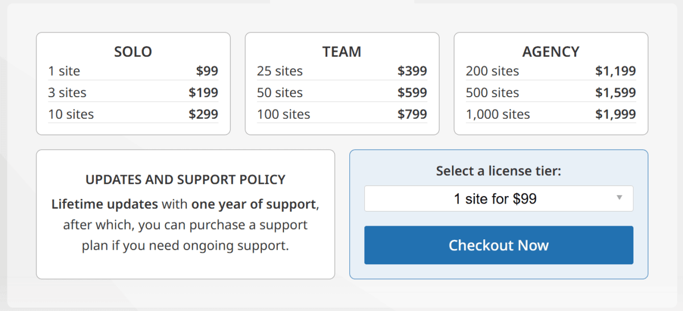Click the Updates and Support Policy heading
The image size is (683, 311).
pos(186,180)
